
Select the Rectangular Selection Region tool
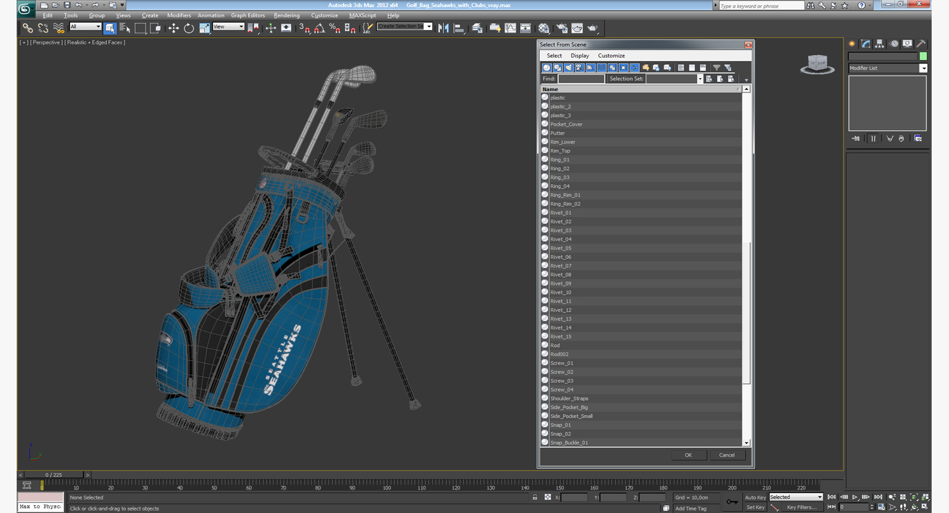coord(140,28)
